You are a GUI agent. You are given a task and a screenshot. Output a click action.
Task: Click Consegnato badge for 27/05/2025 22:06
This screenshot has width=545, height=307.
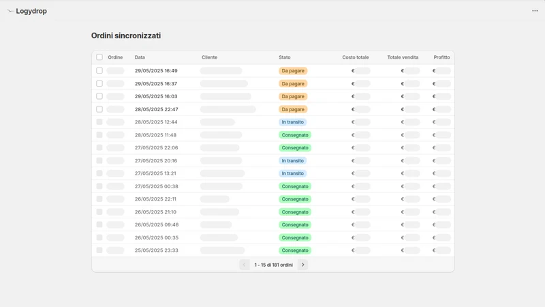[295, 148]
